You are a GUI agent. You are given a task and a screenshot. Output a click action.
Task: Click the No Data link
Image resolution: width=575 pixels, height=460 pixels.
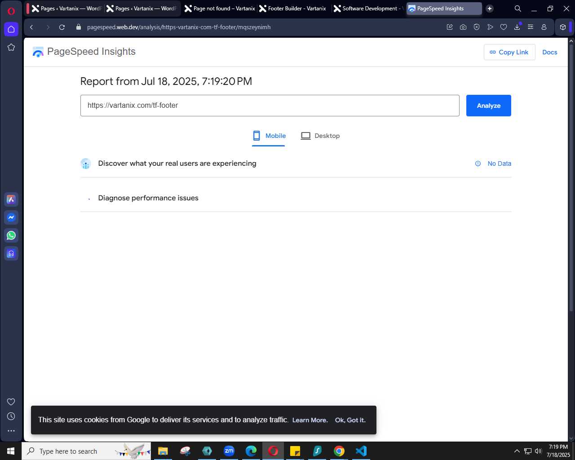click(500, 164)
